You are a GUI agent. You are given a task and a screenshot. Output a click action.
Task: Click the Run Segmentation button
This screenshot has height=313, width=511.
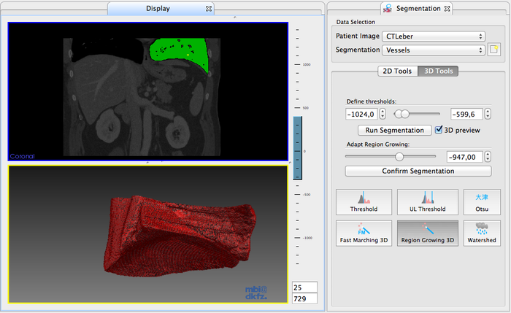(x=394, y=130)
